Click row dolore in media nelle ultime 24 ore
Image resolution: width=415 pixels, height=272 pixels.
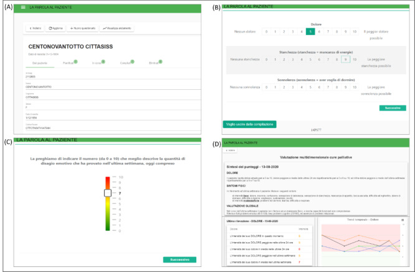(269, 249)
